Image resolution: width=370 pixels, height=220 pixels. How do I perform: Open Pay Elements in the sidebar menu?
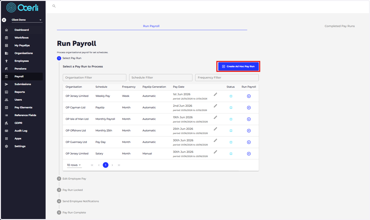point(22,108)
